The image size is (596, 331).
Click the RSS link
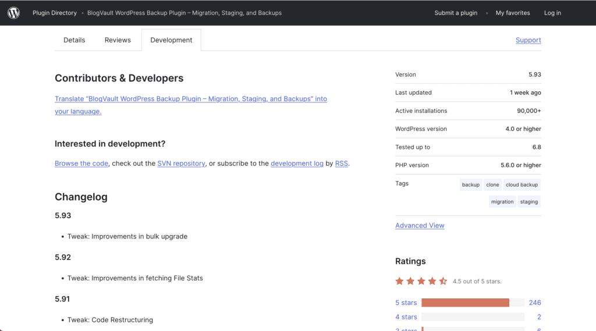(x=341, y=163)
